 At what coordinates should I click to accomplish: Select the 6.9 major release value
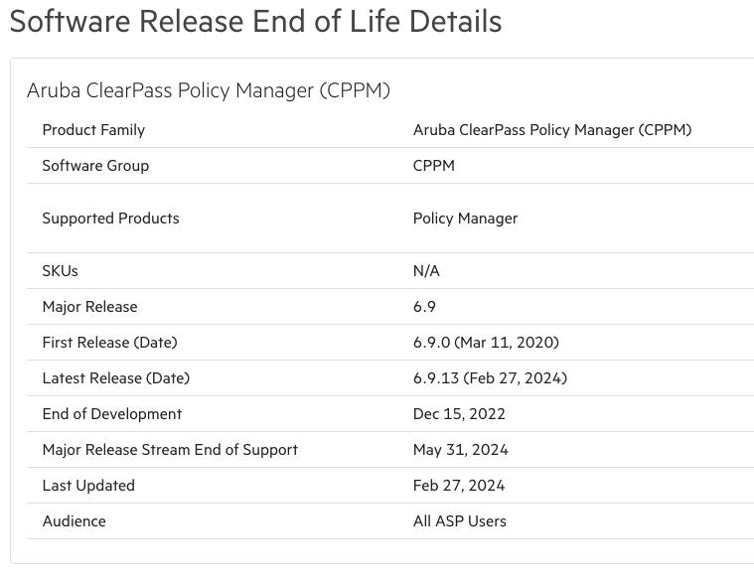click(424, 307)
